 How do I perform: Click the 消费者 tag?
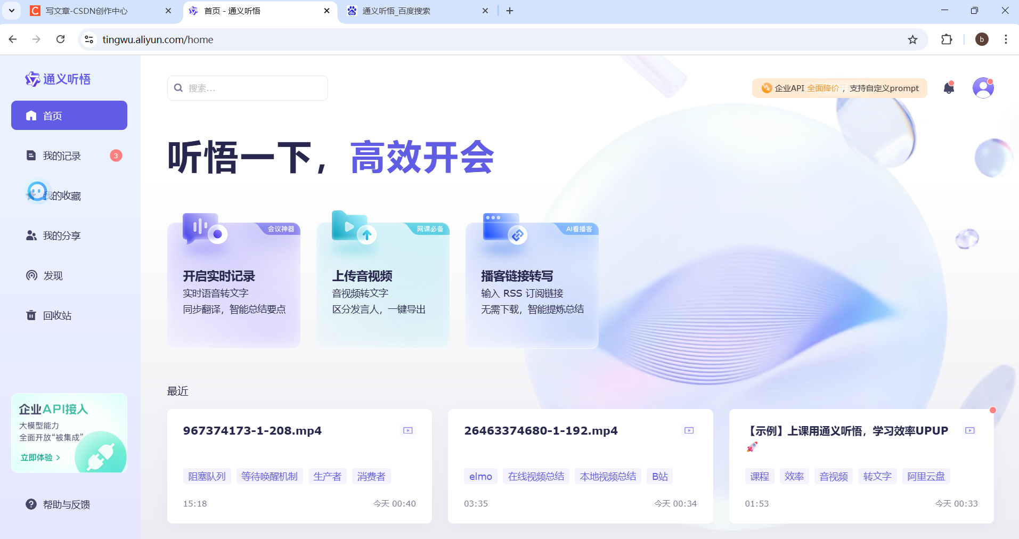click(371, 476)
